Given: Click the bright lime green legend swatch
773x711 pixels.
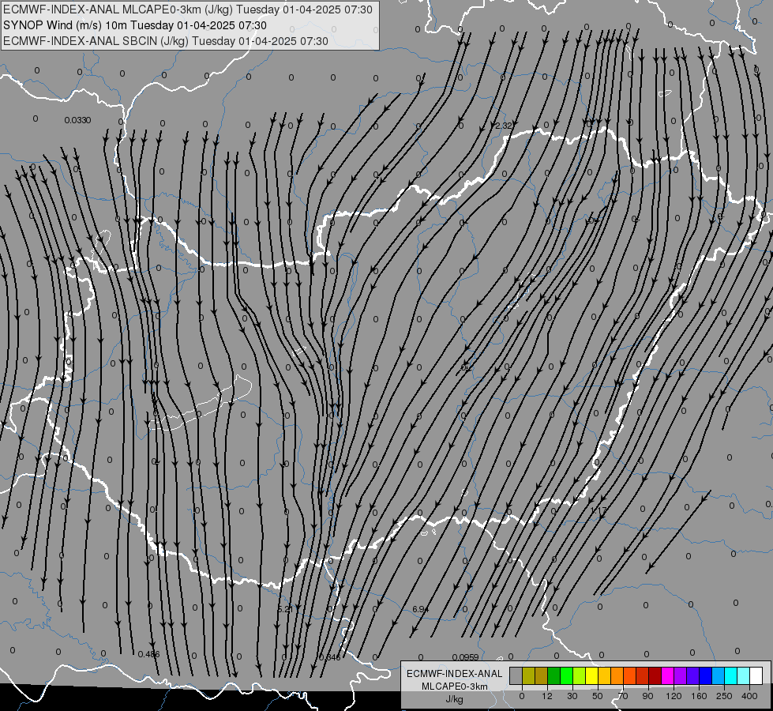Looking at the screenshot, I should (567, 675).
